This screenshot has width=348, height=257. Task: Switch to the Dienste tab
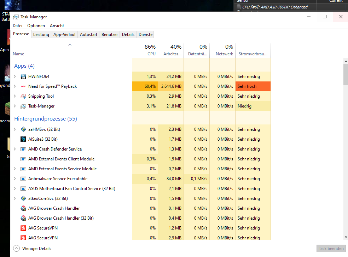click(145, 35)
